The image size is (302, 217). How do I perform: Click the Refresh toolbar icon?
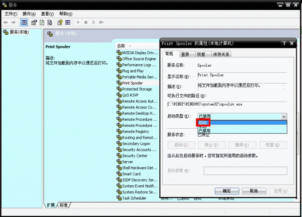point(42,23)
